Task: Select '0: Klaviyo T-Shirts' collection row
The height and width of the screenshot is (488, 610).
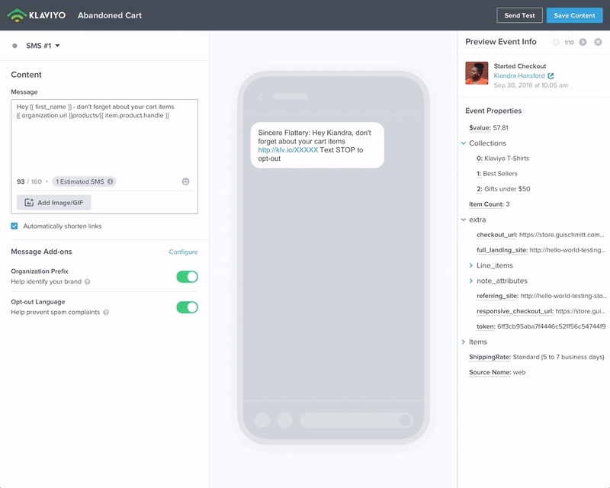Action: pyautogui.click(x=502, y=159)
